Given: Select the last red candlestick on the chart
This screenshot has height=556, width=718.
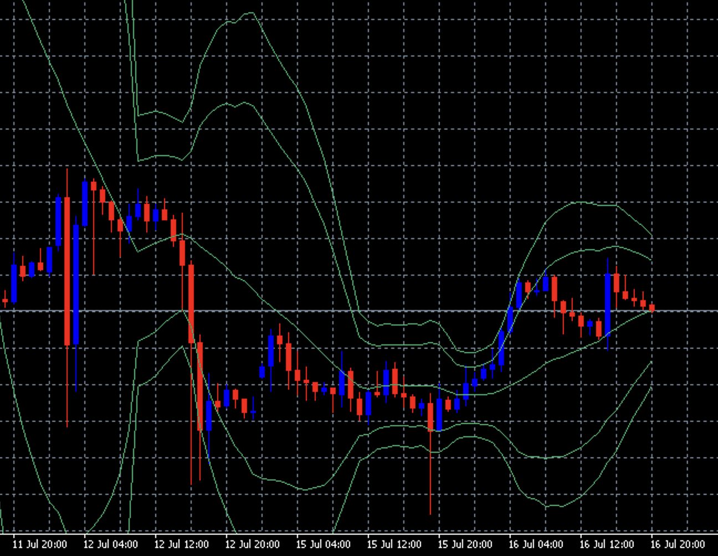Looking at the screenshot, I should pos(652,308).
